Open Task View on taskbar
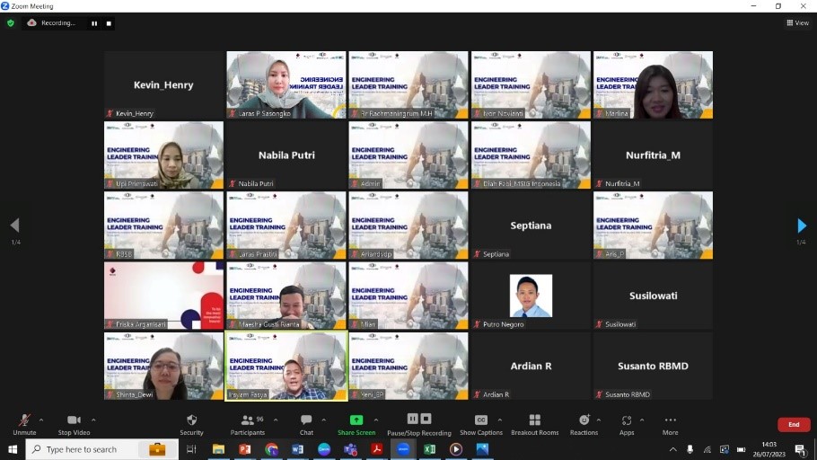Image resolution: width=817 pixels, height=460 pixels. pos(191,449)
